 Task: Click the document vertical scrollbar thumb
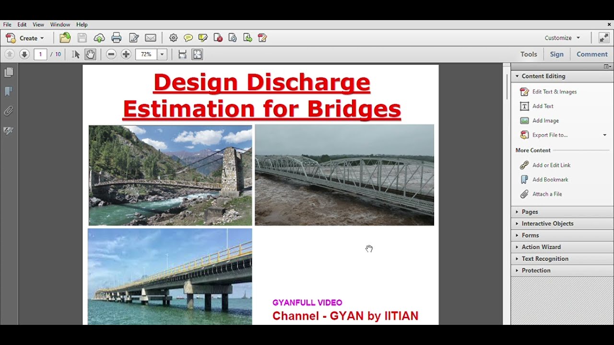(507, 87)
